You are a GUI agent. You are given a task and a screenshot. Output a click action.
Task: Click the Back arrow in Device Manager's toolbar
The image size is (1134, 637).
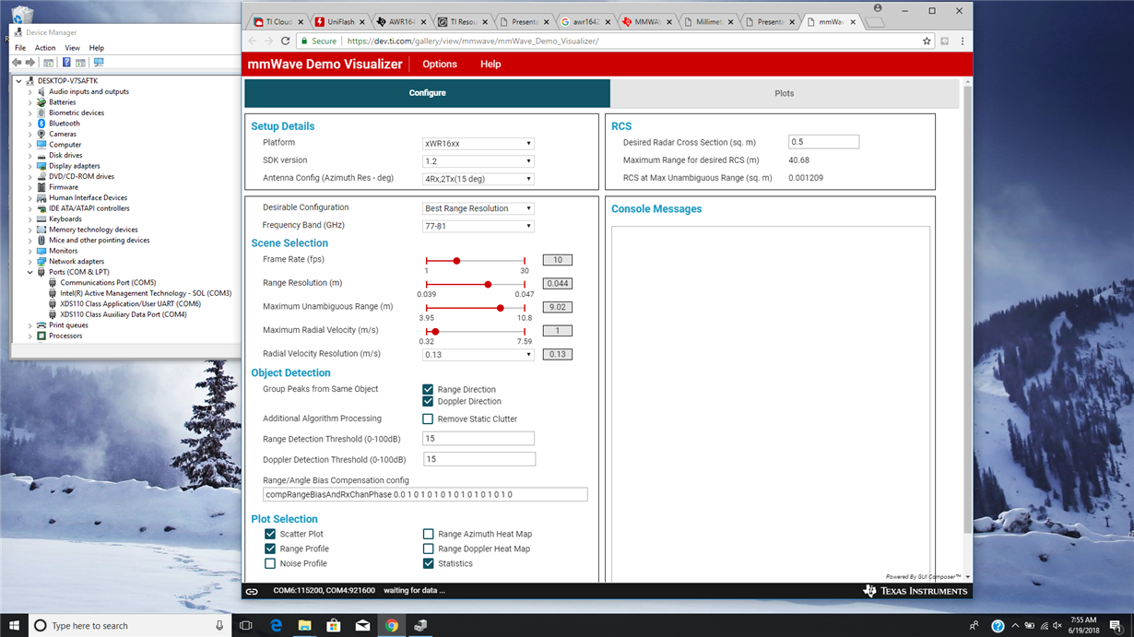coord(17,63)
